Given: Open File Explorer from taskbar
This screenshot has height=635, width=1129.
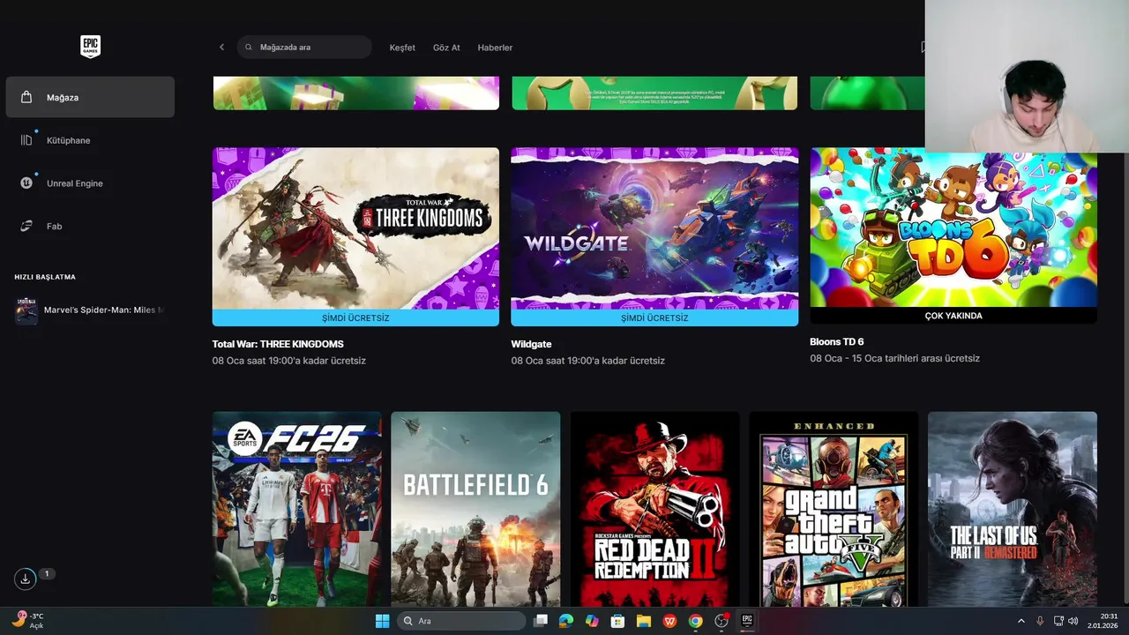Looking at the screenshot, I should 644,621.
